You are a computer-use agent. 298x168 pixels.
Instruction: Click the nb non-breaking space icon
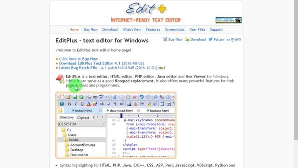[102, 104]
